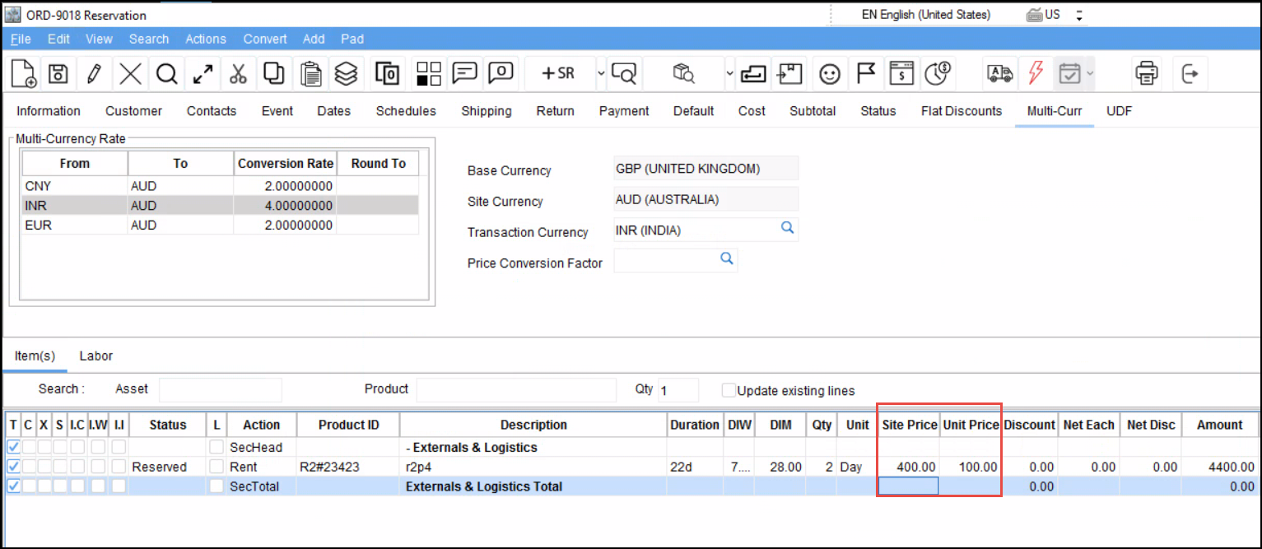Click the scissors cut icon

238,74
